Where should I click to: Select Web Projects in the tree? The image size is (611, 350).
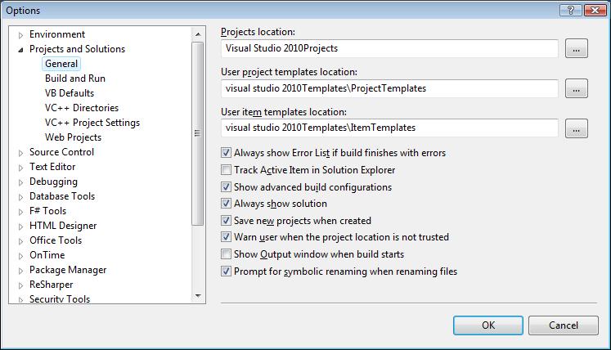click(74, 137)
